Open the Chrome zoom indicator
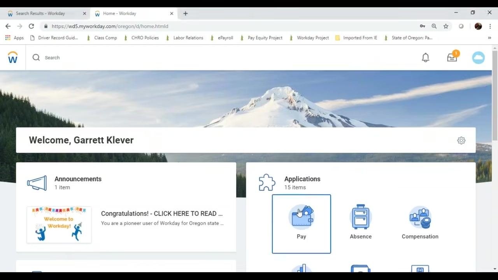 point(434,26)
